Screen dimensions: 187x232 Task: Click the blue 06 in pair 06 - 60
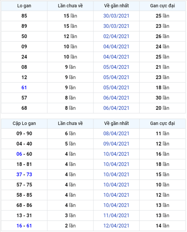pos(19,154)
